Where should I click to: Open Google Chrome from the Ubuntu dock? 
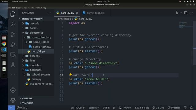4,44
